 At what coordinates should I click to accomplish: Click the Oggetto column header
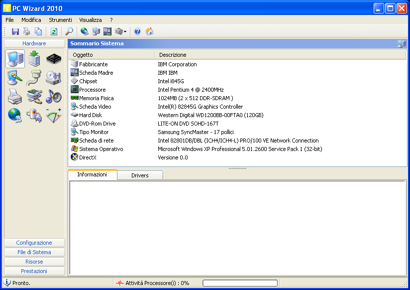pos(111,55)
